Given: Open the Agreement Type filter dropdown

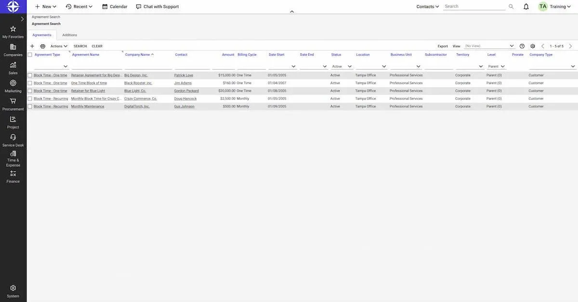Looking at the screenshot, I should pos(66,66).
